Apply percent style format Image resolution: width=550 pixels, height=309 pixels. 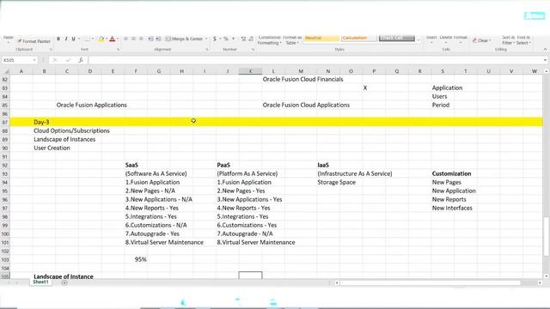coord(226,39)
